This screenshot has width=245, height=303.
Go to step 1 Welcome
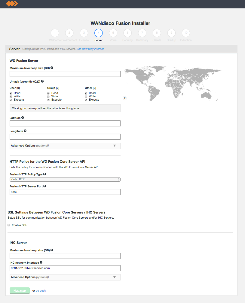coord(55,33)
